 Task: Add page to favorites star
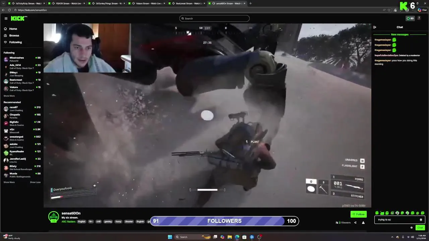pos(389,10)
